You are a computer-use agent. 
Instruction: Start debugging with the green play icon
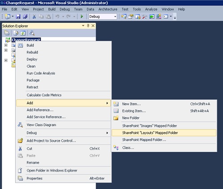82,16
